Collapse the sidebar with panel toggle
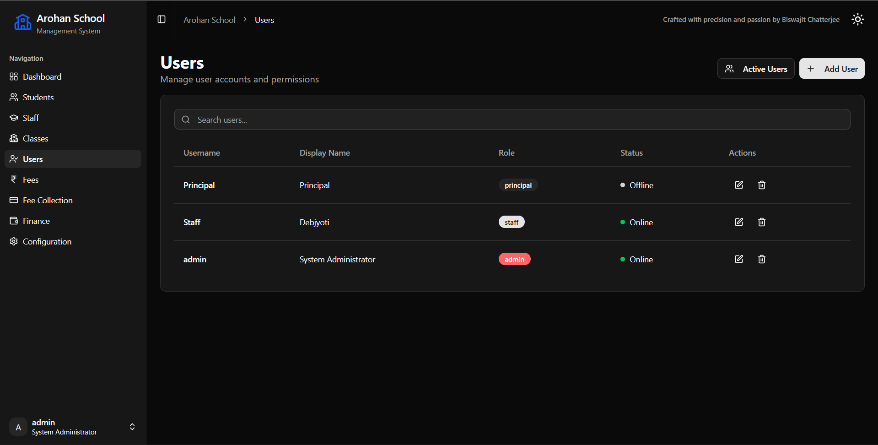The width and height of the screenshot is (878, 445). click(162, 19)
